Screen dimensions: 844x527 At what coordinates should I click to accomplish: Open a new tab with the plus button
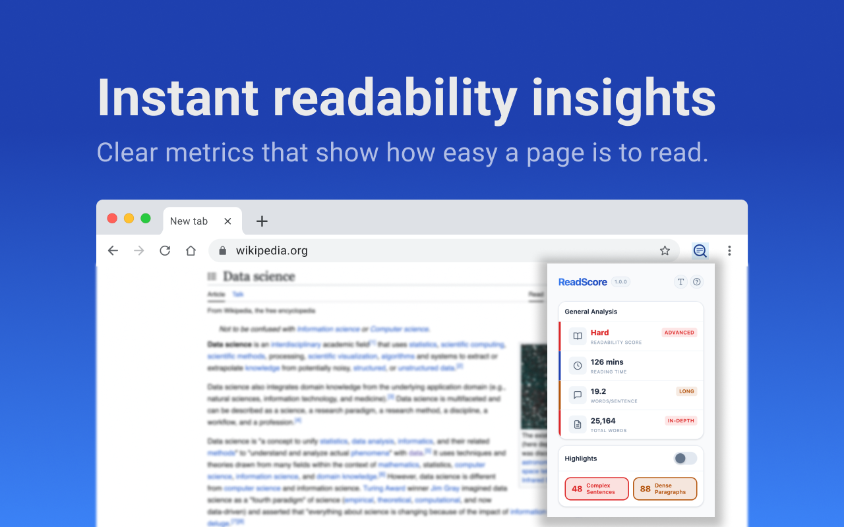coord(262,221)
